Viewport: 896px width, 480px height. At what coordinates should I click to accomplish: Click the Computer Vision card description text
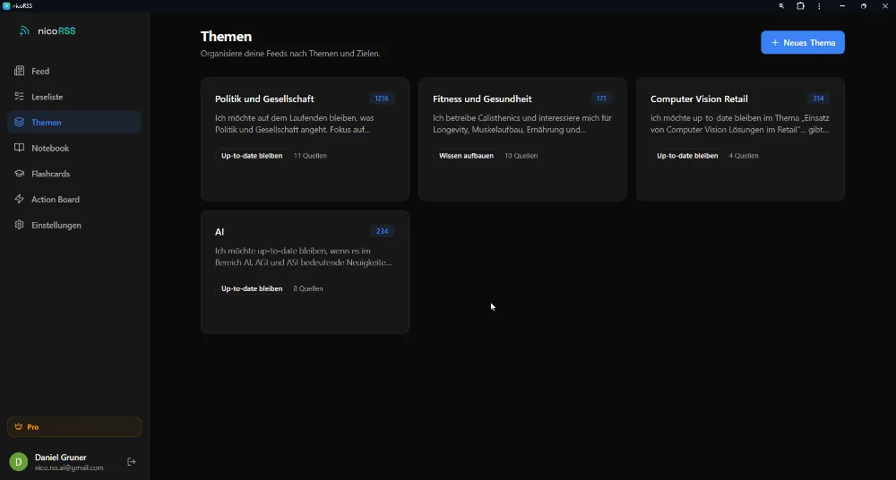coord(740,124)
